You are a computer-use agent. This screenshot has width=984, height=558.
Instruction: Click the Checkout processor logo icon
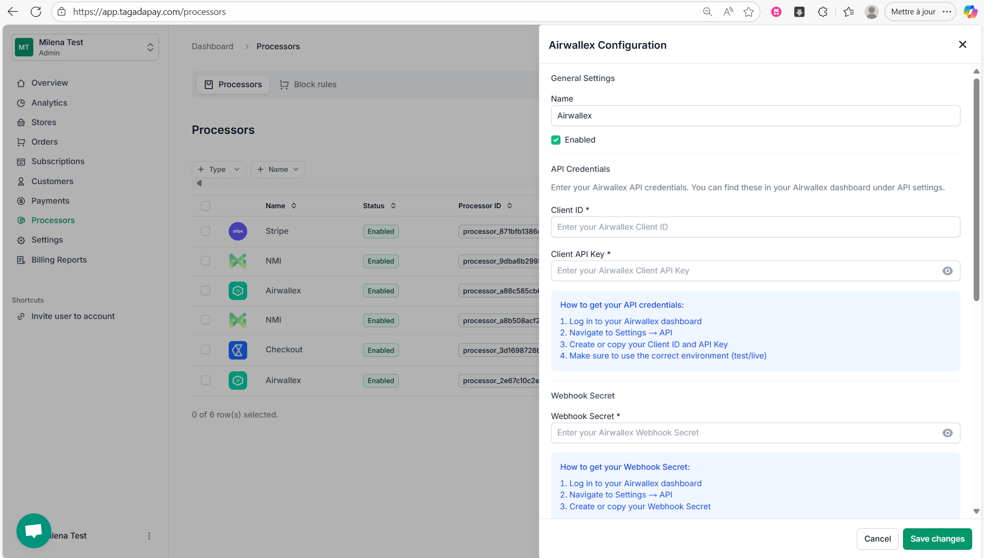pos(237,350)
